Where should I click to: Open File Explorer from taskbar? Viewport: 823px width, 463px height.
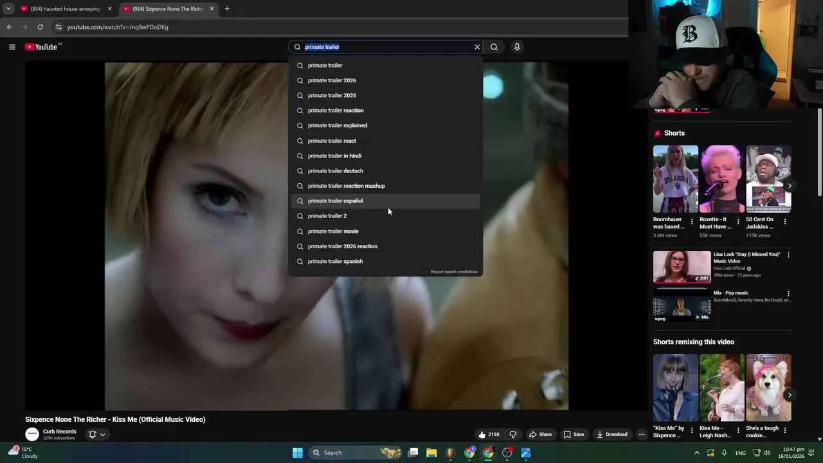[x=431, y=453]
